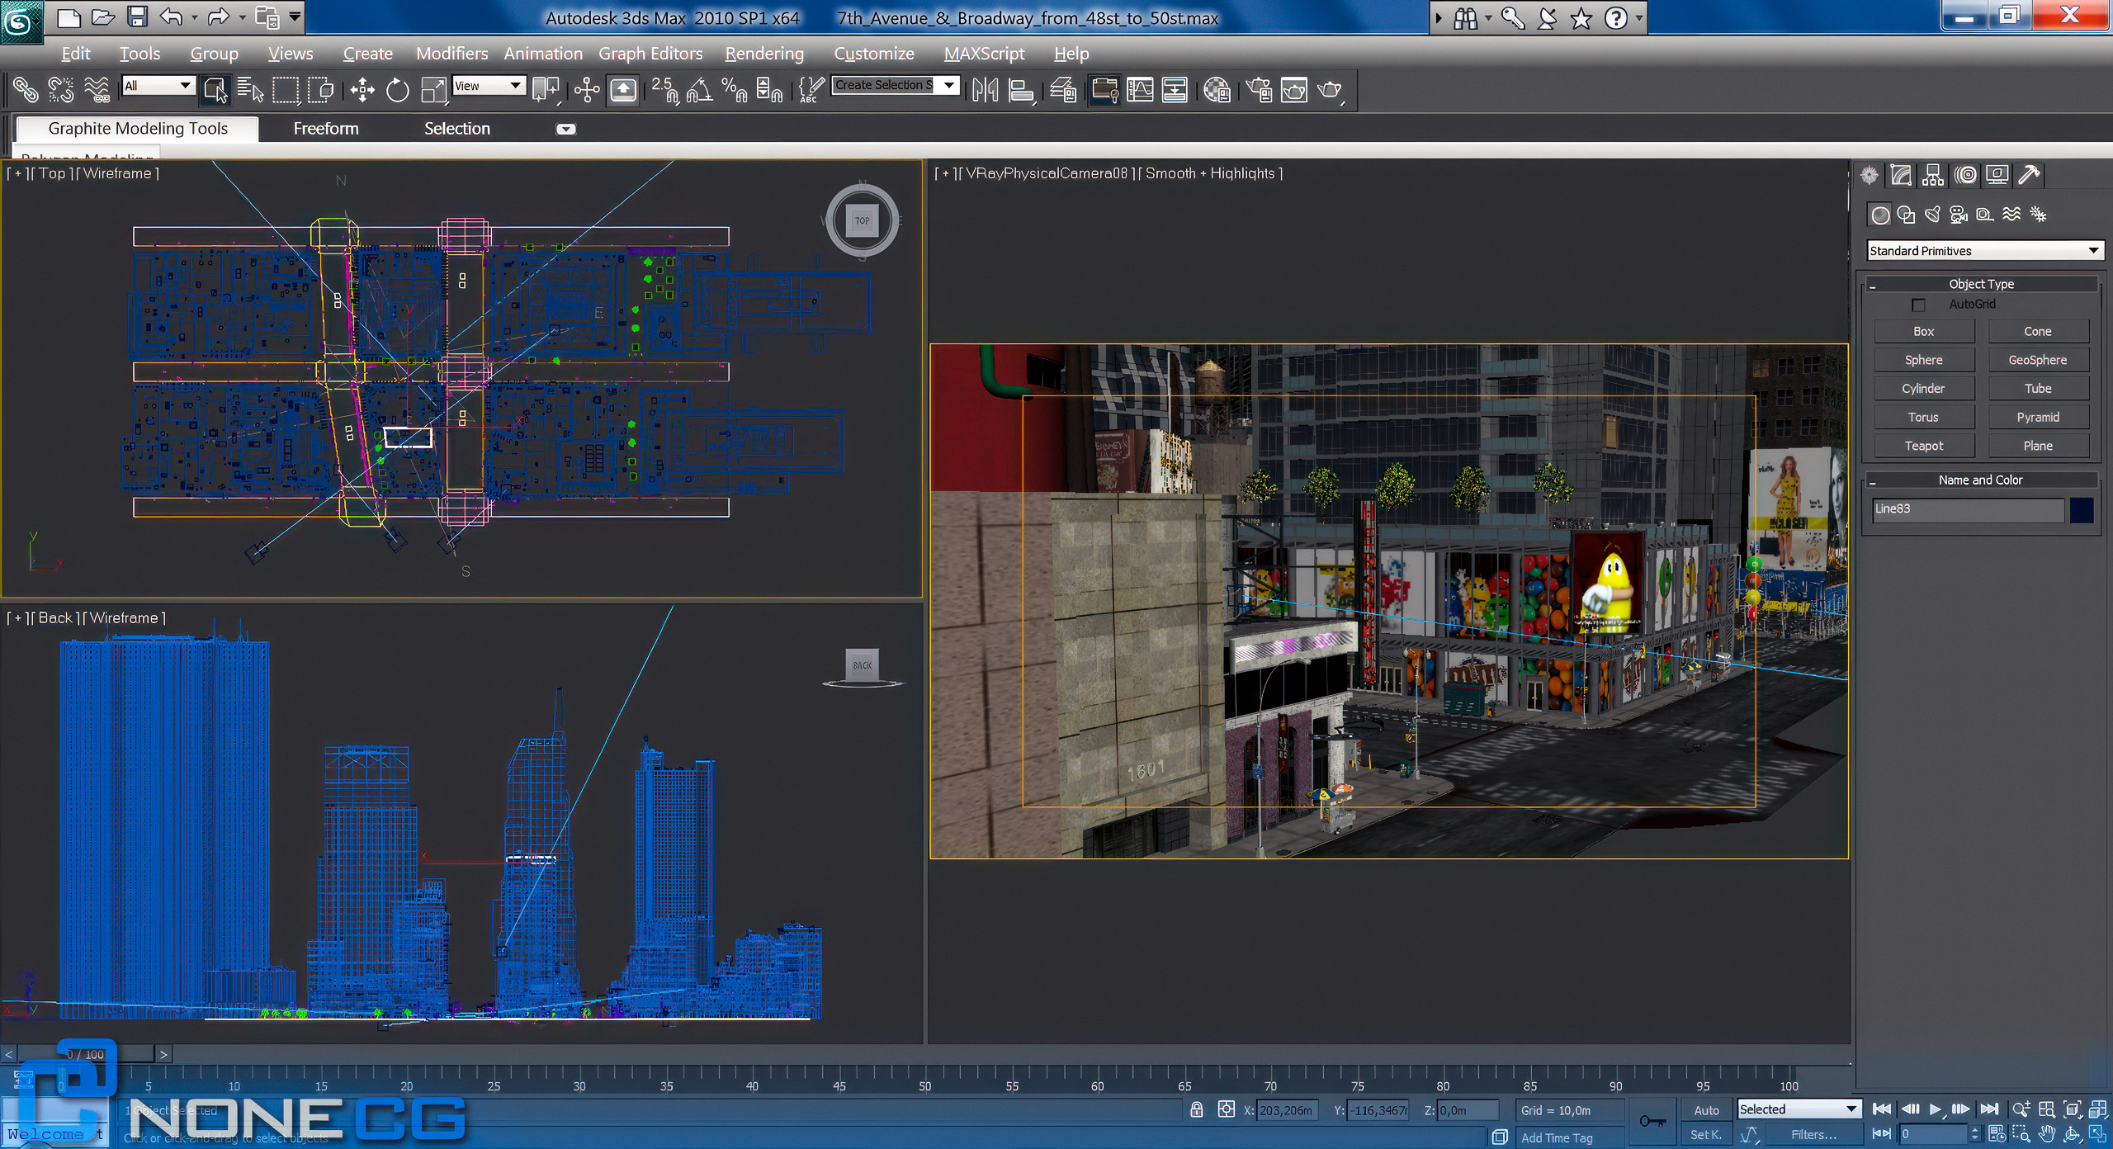The width and height of the screenshot is (2113, 1149).
Task: Open the View reference coordinate dropdown
Action: (x=489, y=85)
